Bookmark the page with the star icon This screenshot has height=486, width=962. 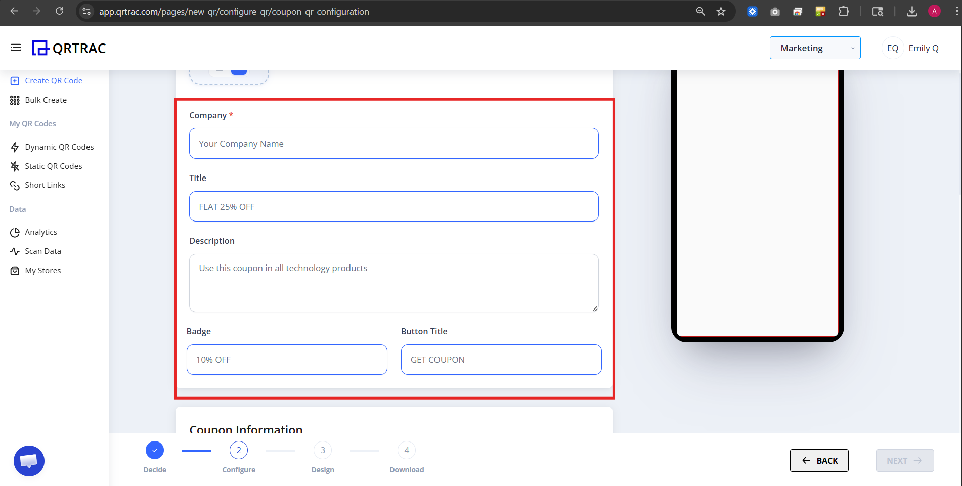pos(722,11)
